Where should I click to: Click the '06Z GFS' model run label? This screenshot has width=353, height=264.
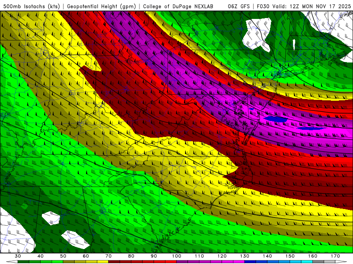pyautogui.click(x=239, y=6)
